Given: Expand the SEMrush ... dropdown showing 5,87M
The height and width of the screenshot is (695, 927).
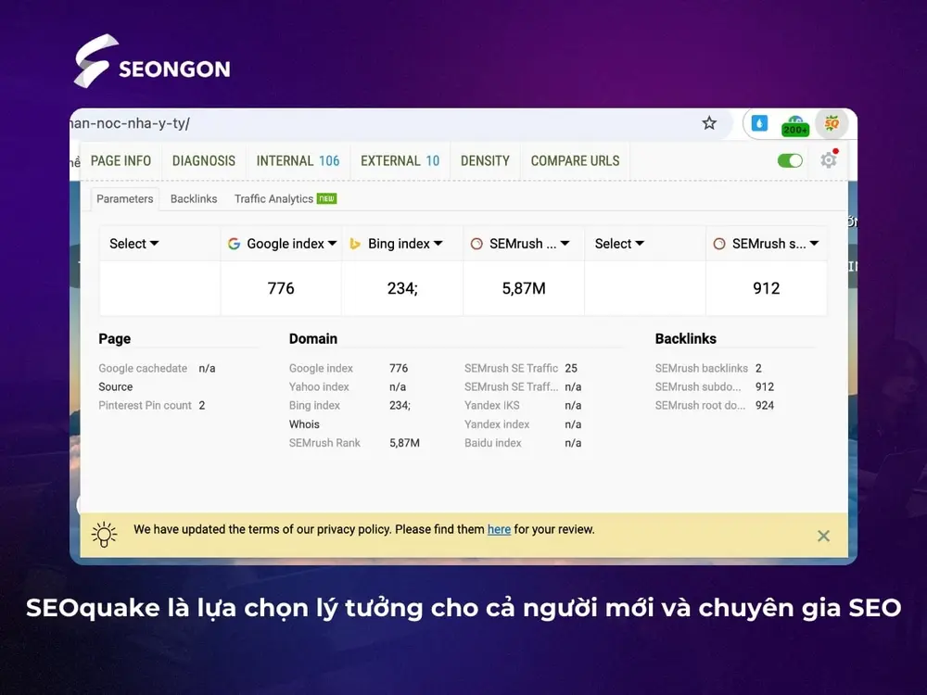Looking at the screenshot, I should [520, 244].
